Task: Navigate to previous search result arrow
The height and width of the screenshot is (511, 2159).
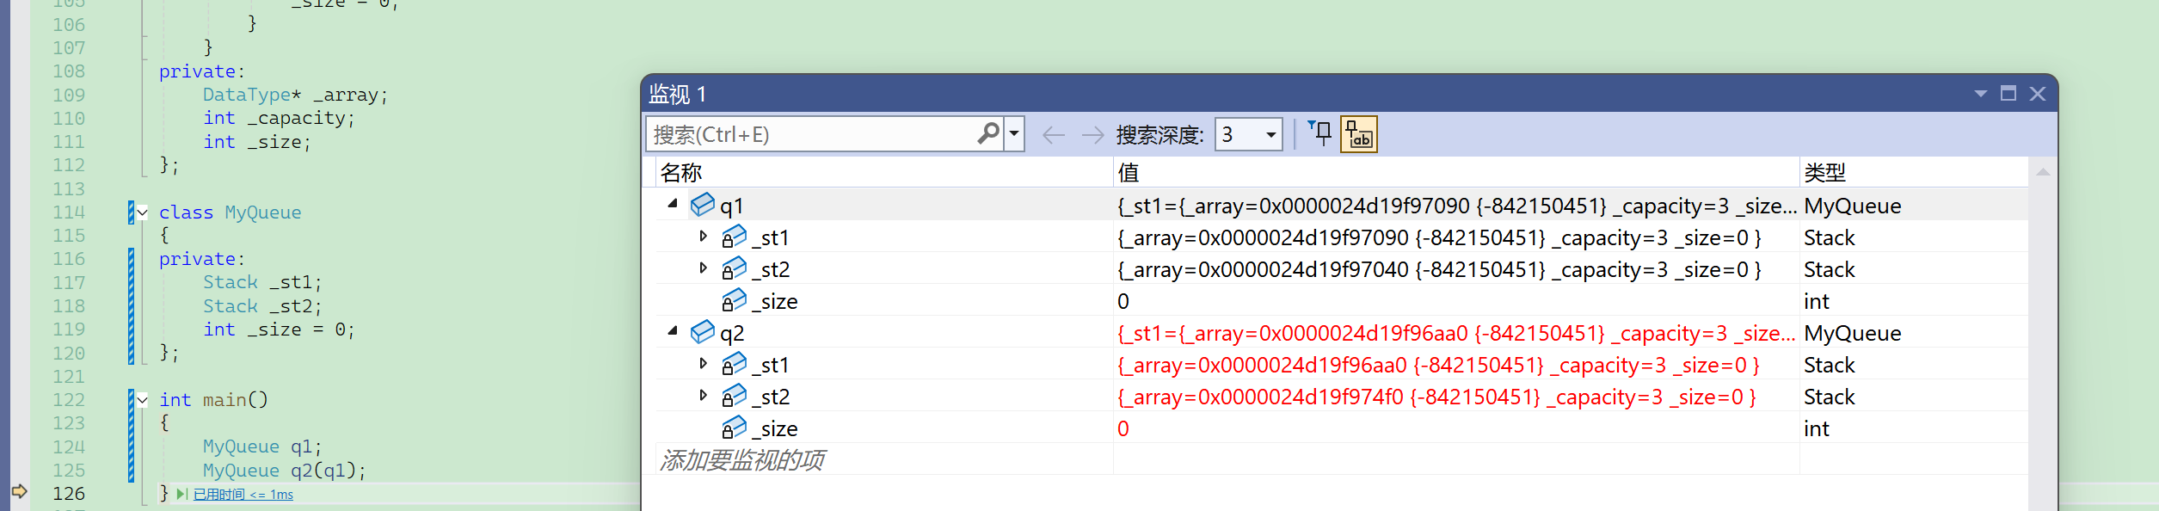Action: [x=1053, y=135]
